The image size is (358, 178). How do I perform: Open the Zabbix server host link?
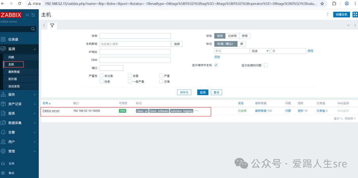coord(51,111)
